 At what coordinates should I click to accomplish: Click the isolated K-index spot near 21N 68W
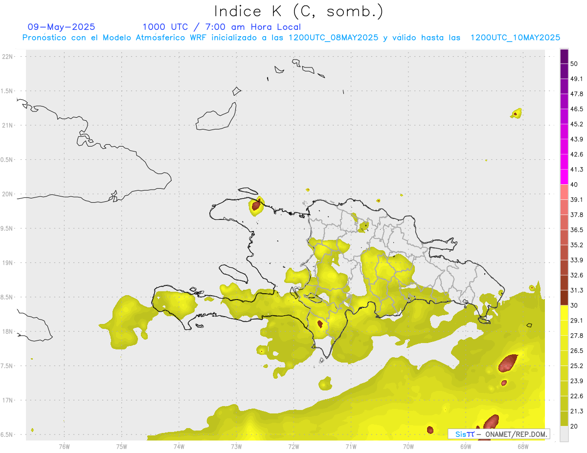tap(516, 114)
